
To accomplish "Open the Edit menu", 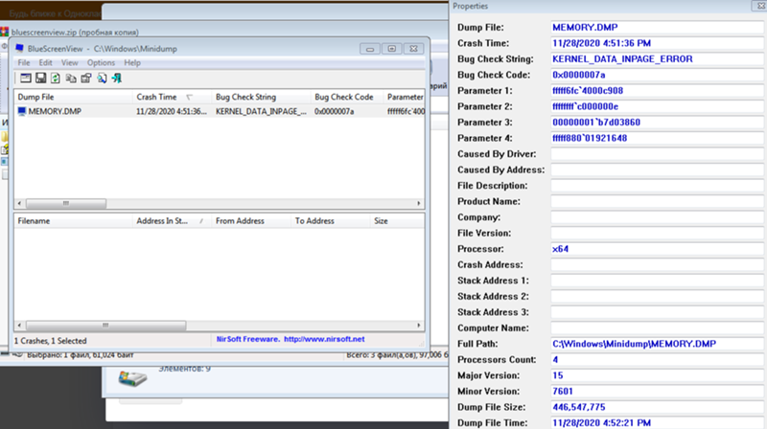I will point(45,62).
